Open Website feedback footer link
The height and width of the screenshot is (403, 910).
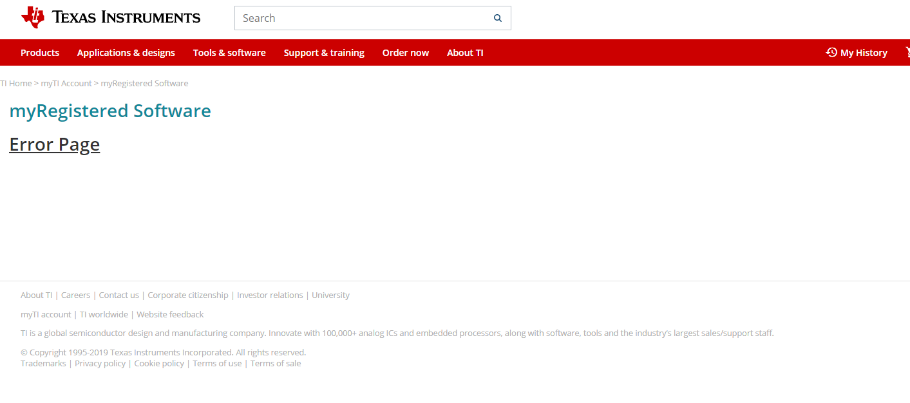[170, 315]
